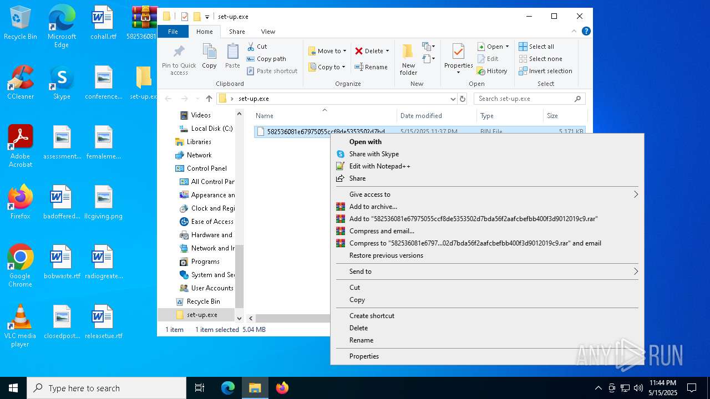Choose Open with from context menu

487,142
